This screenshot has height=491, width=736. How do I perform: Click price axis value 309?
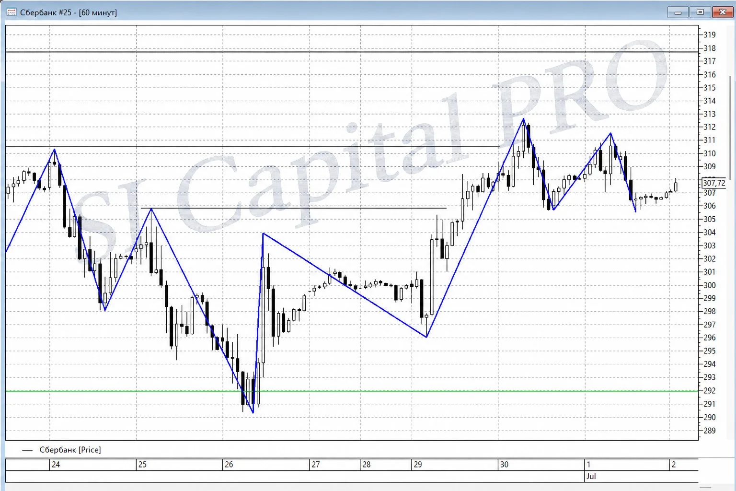pyautogui.click(x=710, y=166)
